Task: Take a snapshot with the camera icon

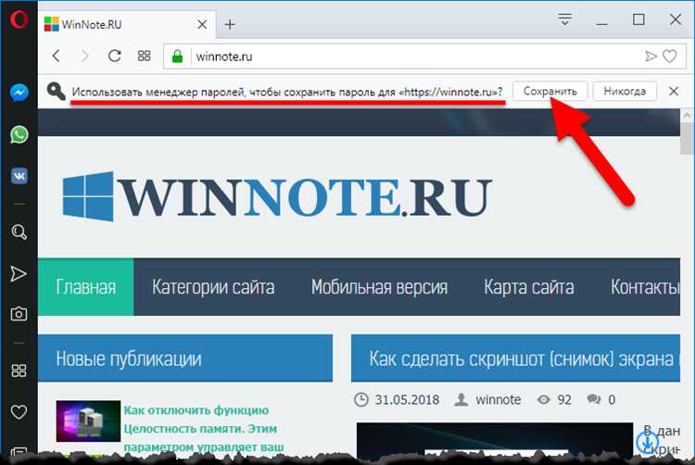Action: [x=19, y=314]
